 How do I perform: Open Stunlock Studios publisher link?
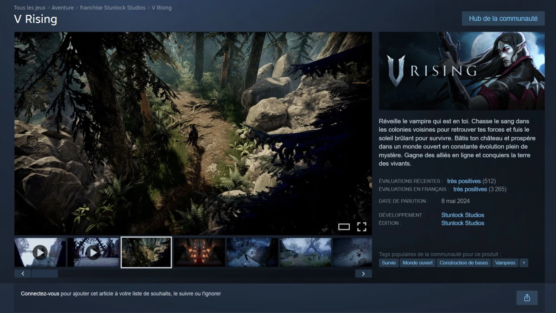462,223
